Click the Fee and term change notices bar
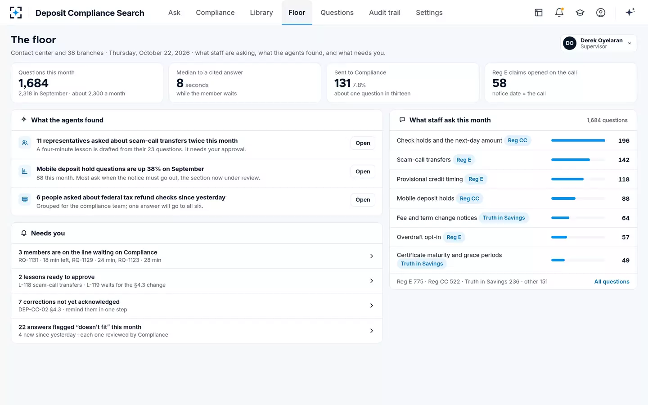 tap(578, 218)
